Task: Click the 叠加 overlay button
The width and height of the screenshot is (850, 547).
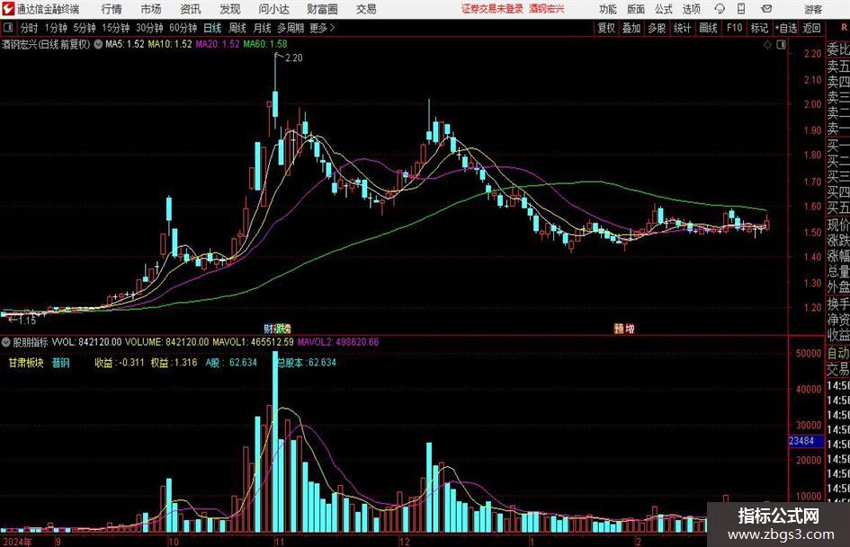Action: coord(631,28)
